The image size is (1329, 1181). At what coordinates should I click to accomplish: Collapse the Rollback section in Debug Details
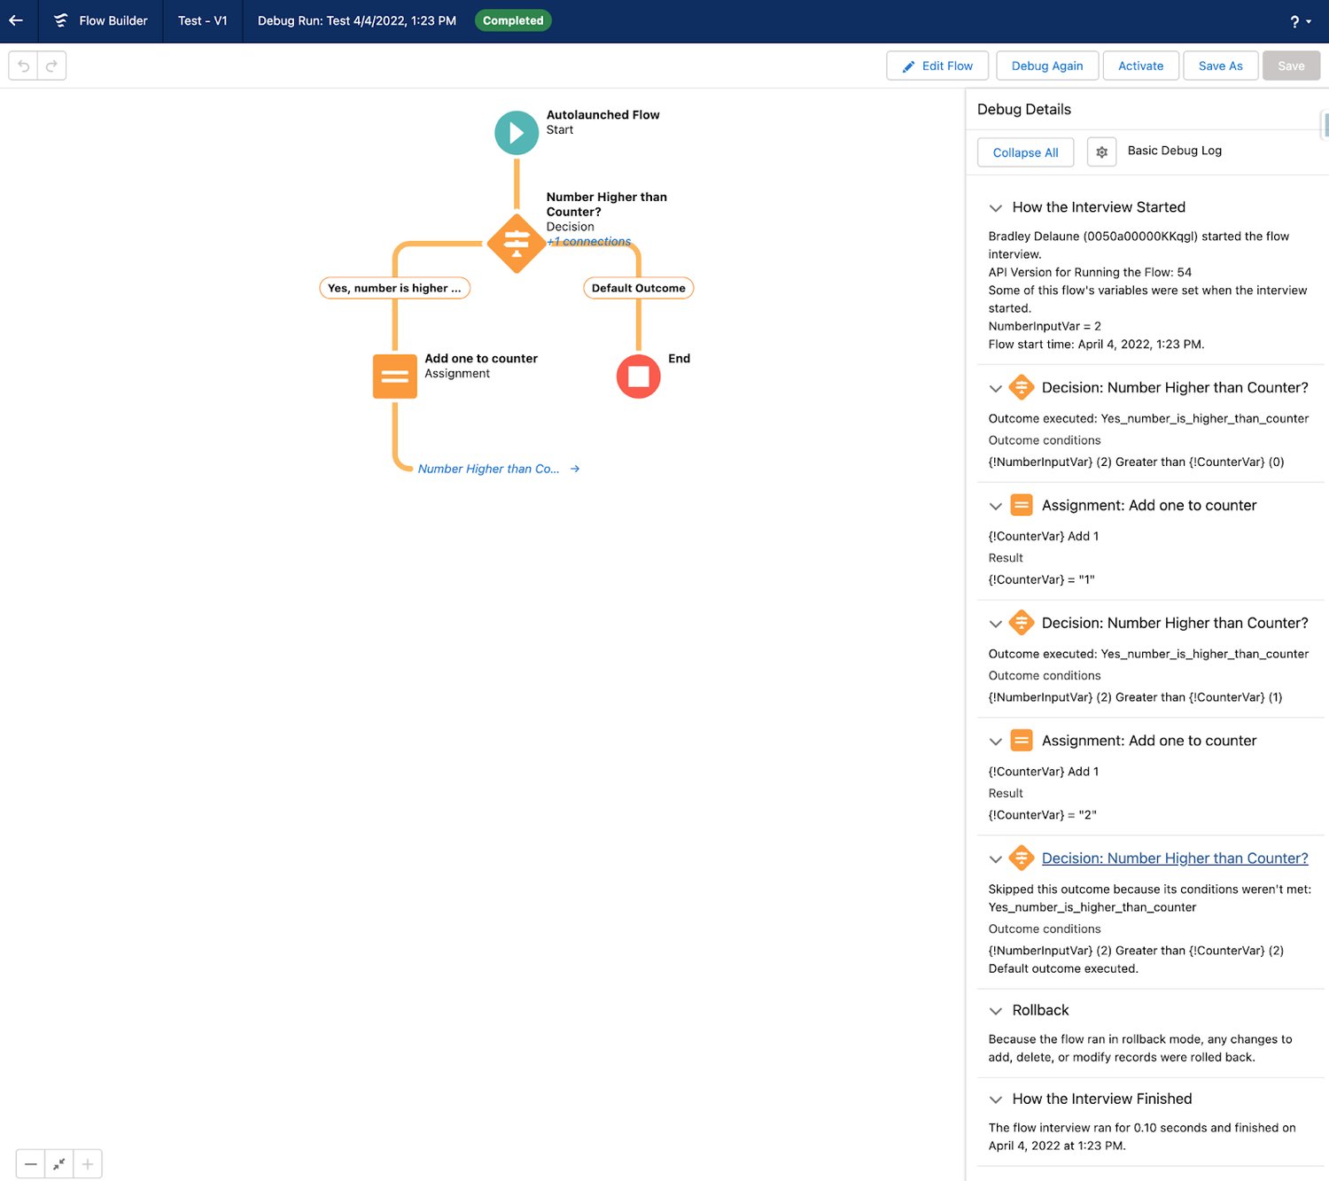coord(996,1011)
